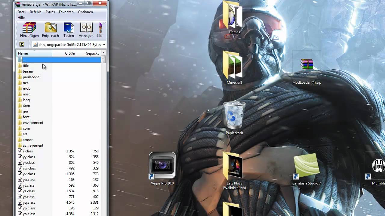
Task: Click the WinRAR title bar icon
Action: click(x=18, y=4)
